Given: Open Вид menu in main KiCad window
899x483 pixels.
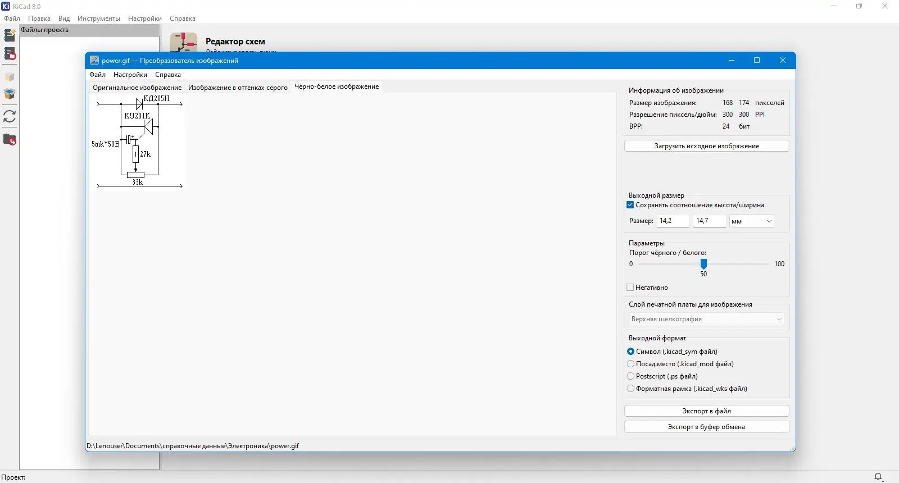Looking at the screenshot, I should pyautogui.click(x=64, y=19).
